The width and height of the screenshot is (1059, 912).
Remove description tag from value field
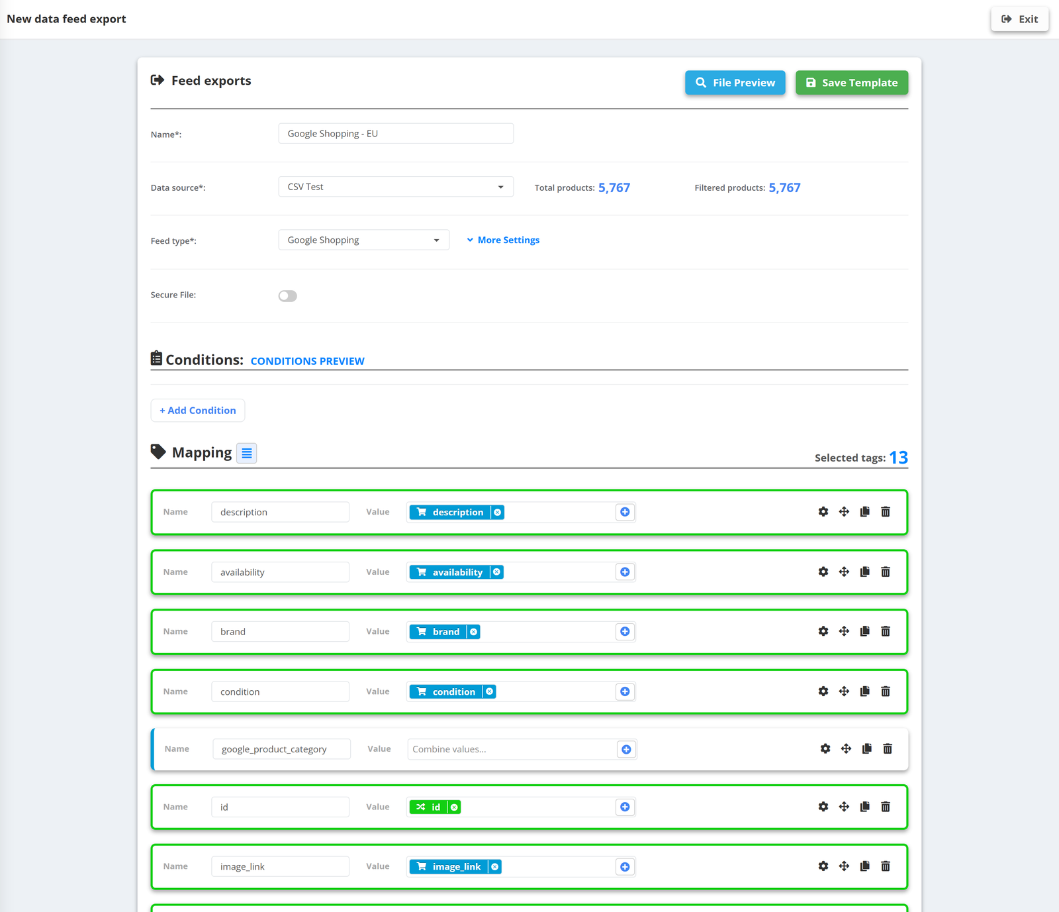498,512
